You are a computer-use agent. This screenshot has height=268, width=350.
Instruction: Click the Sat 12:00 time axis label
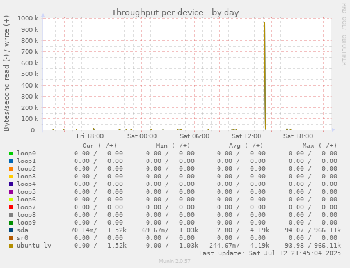246,136
